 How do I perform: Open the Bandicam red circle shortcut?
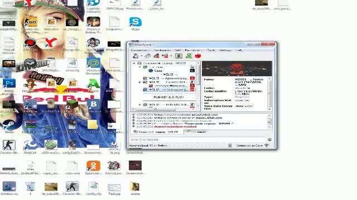[30, 44]
